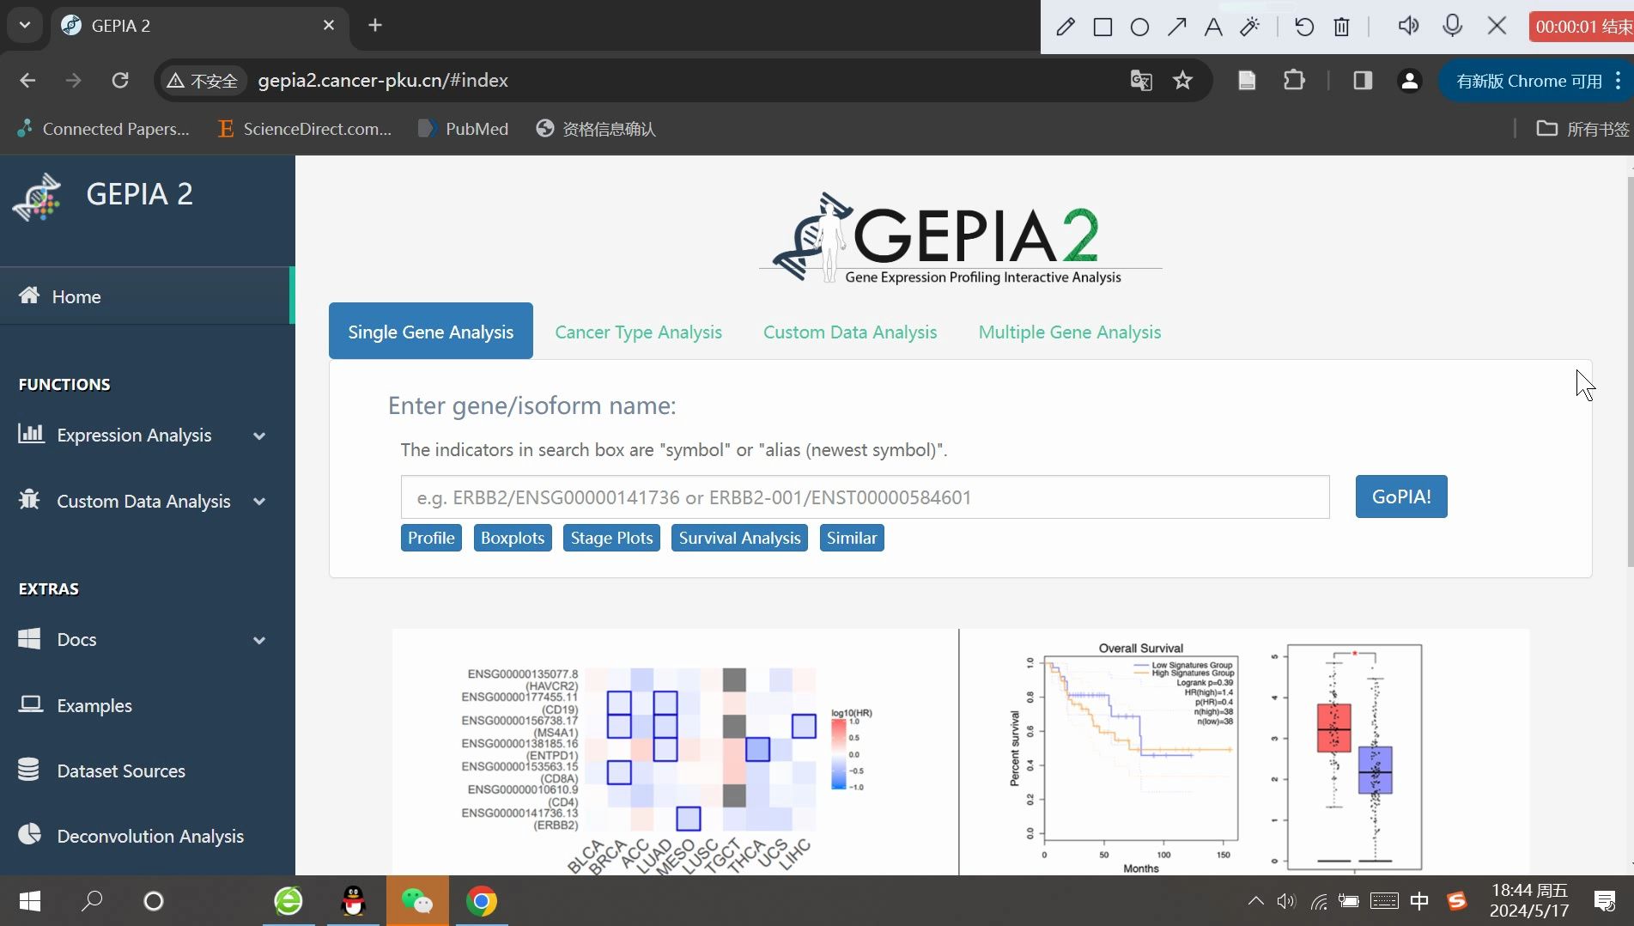Open the PubMed bookmark
The width and height of the screenshot is (1634, 926).
tap(463, 129)
